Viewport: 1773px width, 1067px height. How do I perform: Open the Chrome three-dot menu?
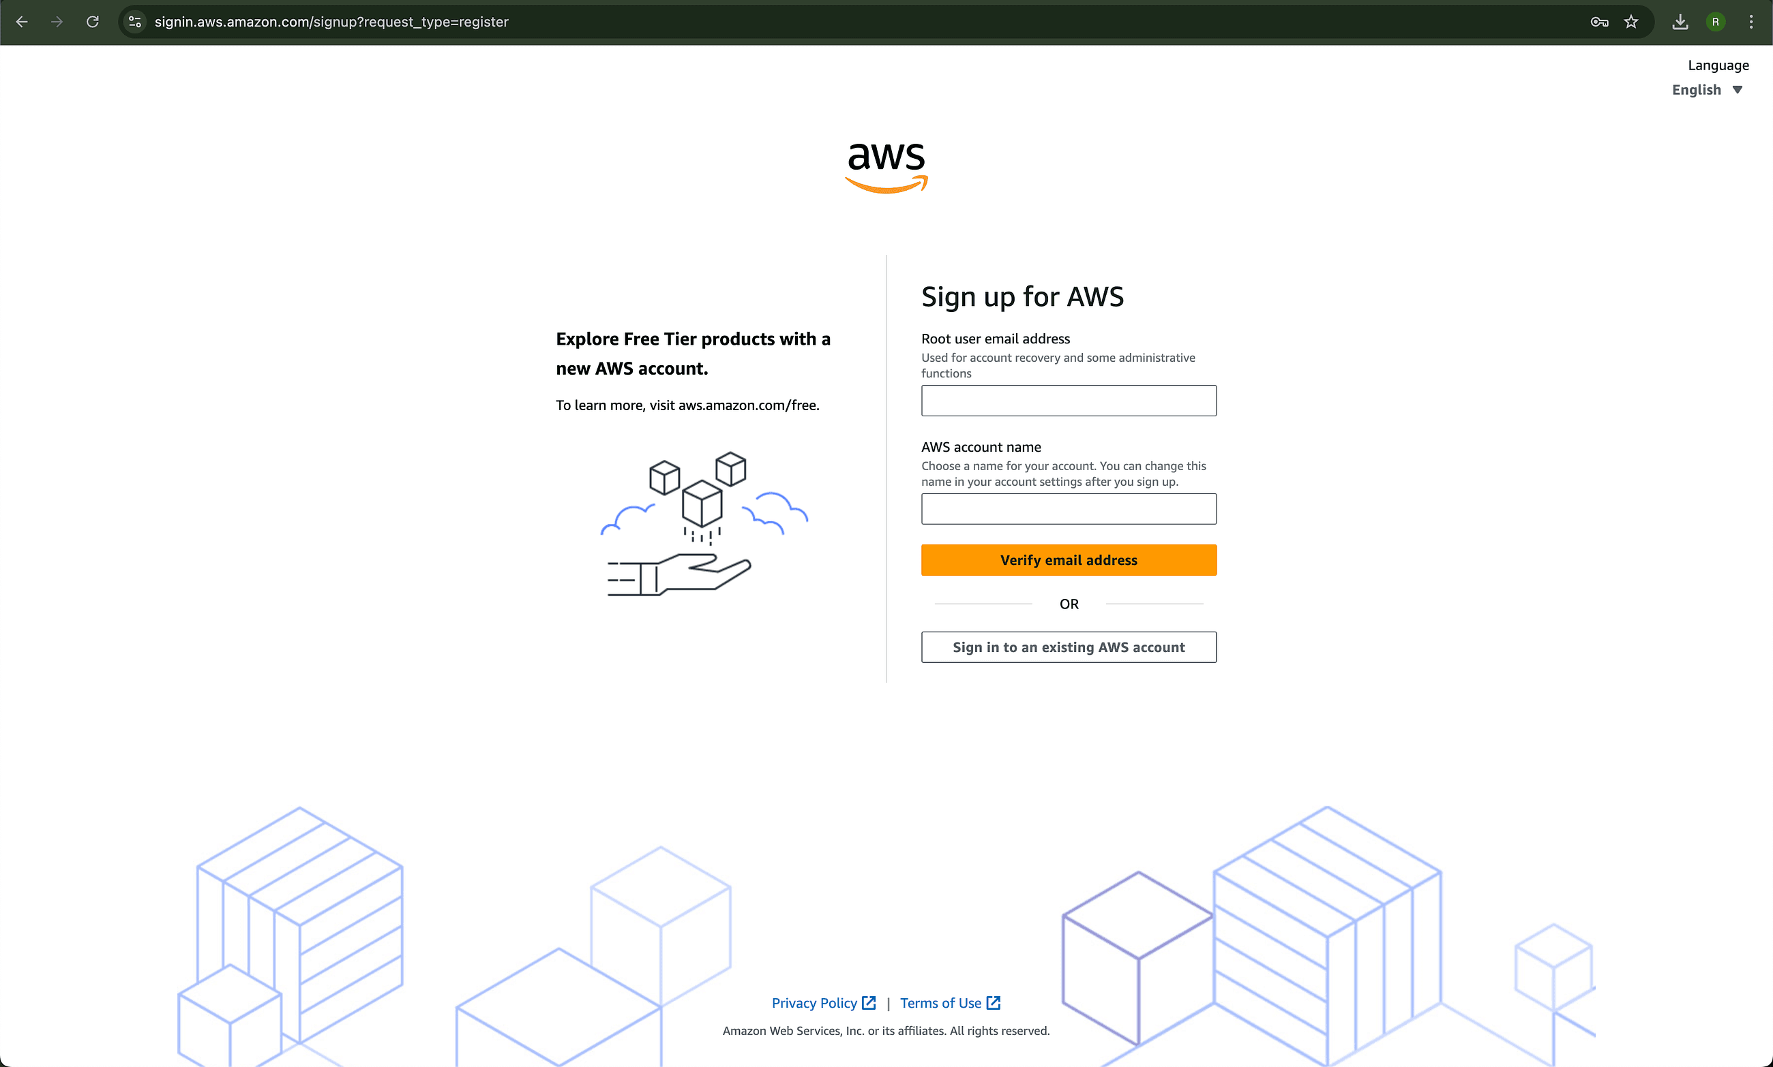(1751, 22)
